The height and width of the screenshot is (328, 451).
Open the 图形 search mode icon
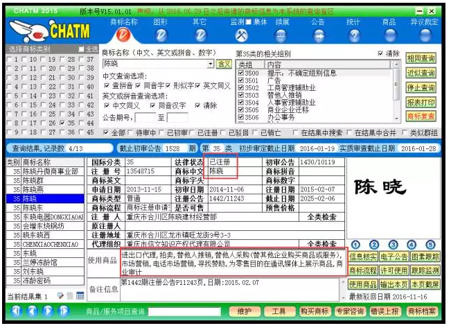[161, 35]
